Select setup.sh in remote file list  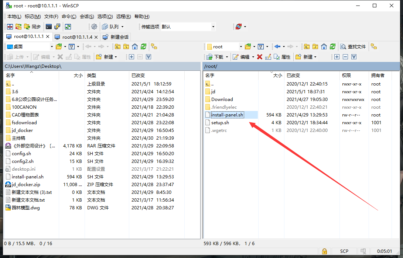coord(220,122)
